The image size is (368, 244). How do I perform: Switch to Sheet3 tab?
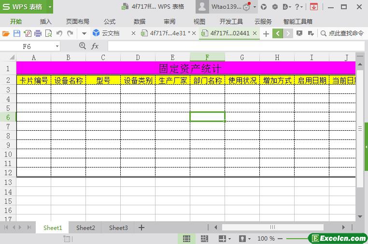(118, 228)
